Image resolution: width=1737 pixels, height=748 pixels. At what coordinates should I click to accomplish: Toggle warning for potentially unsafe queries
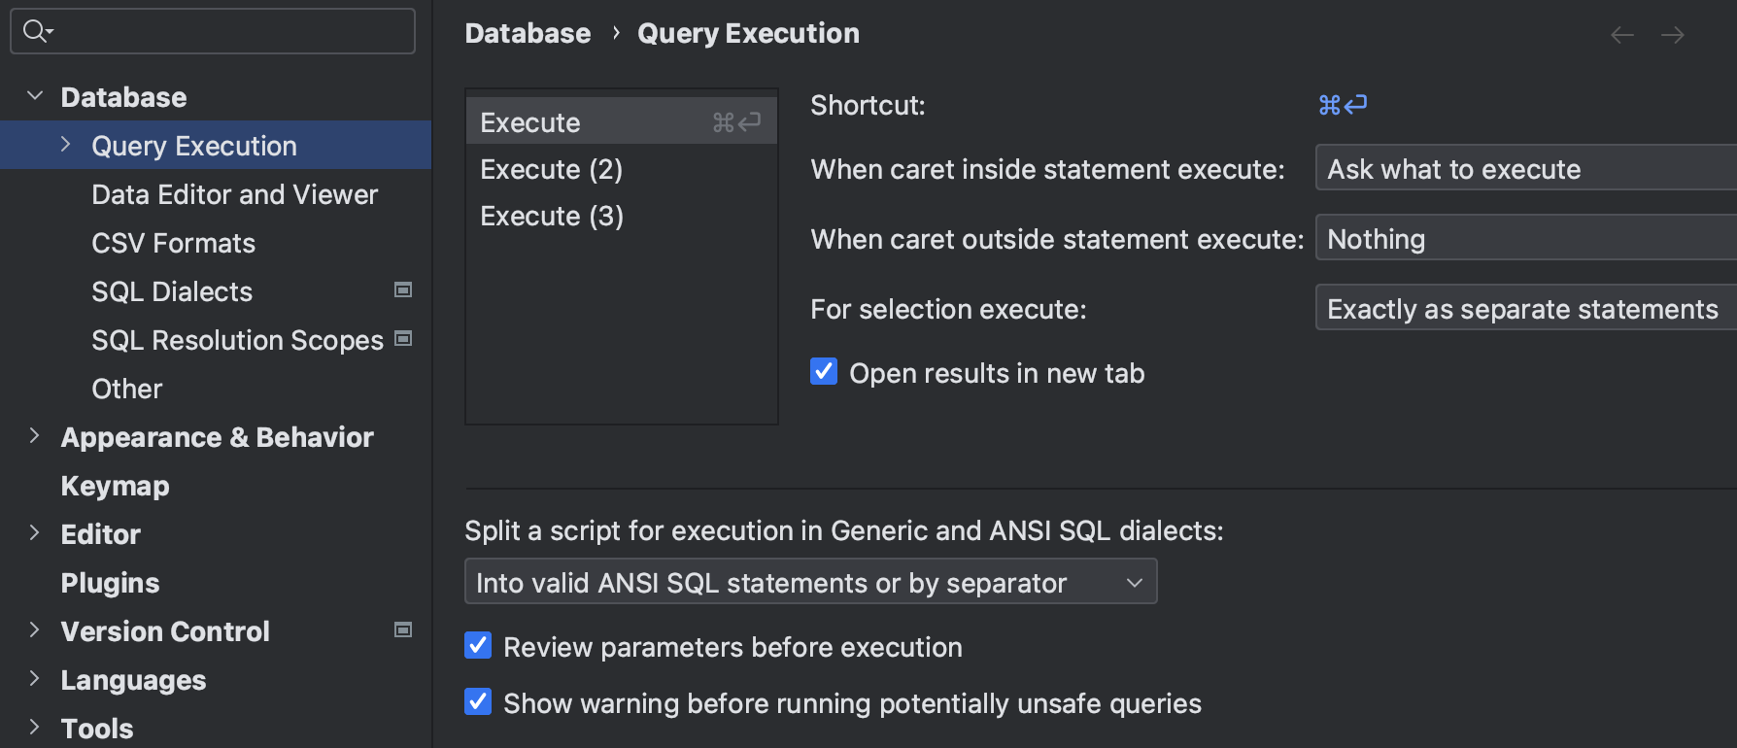[477, 702]
